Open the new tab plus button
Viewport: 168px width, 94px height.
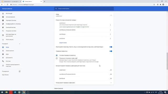click(x=44, y=2)
